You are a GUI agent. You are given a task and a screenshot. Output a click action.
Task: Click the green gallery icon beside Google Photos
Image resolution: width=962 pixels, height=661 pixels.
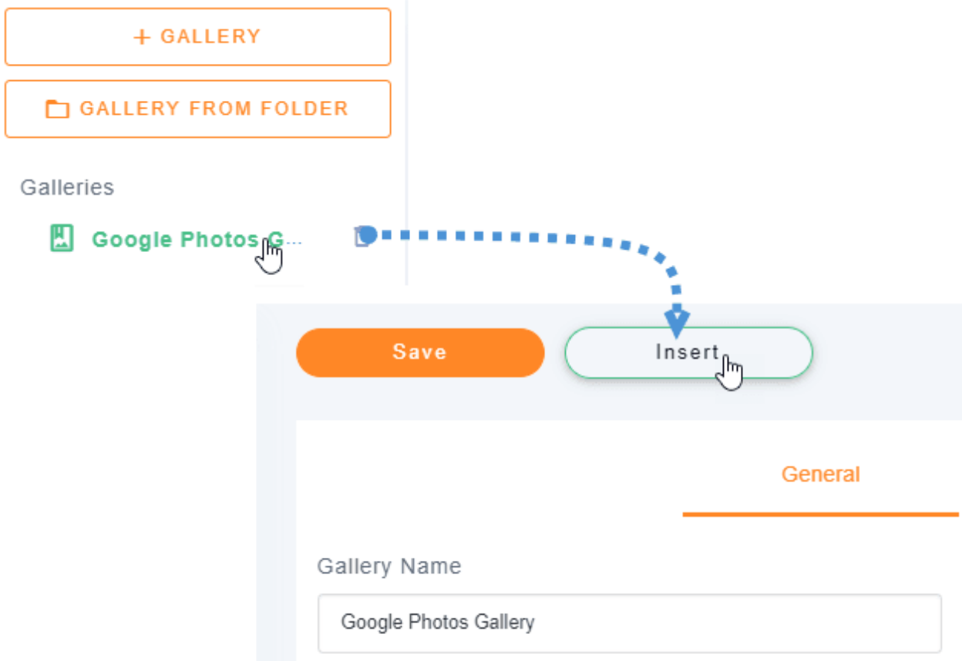(x=62, y=239)
